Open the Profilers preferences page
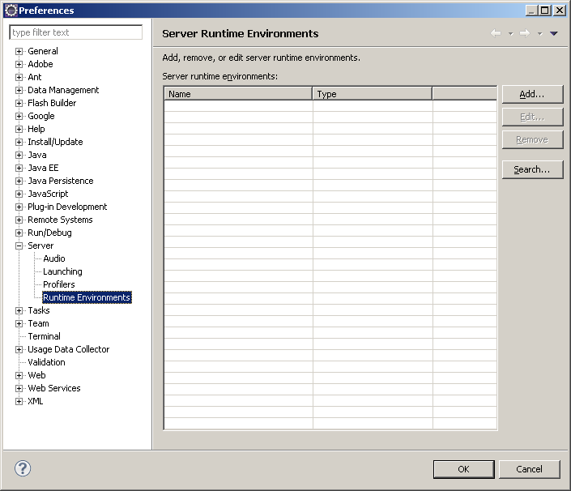The width and height of the screenshot is (571, 491). [58, 284]
